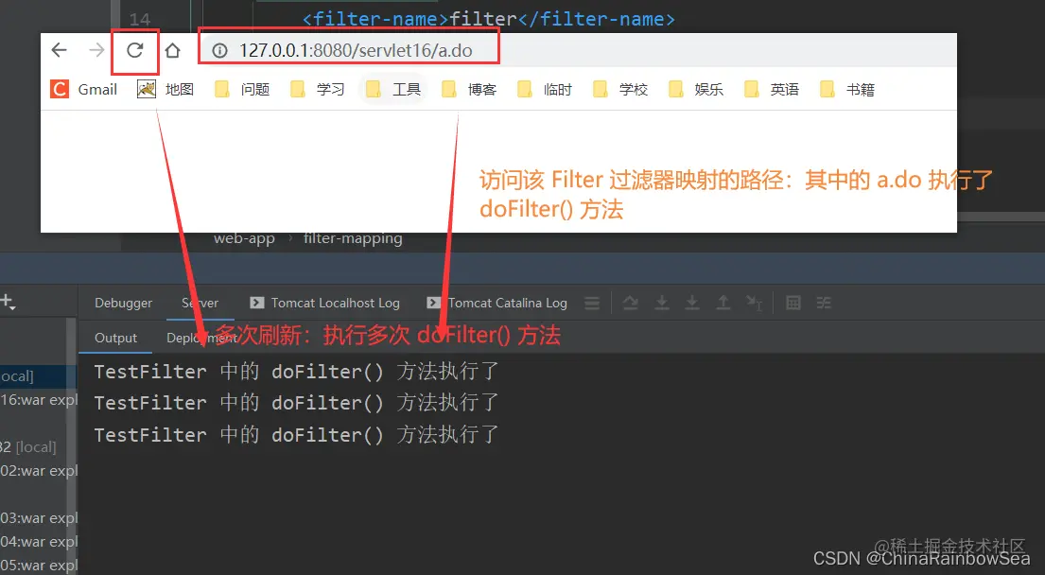Image resolution: width=1045 pixels, height=575 pixels.
Task: Click the web-app breadcrumb
Action: [244, 238]
